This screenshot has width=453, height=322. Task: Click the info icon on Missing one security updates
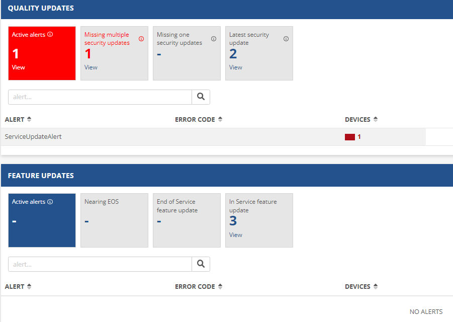click(214, 38)
